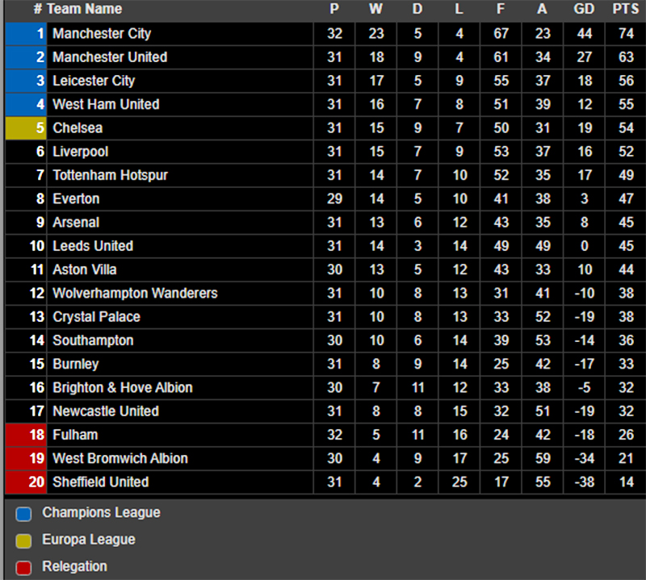646x580 pixels.
Task: Select Tottenham Hotspur team name
Action: pyautogui.click(x=110, y=175)
